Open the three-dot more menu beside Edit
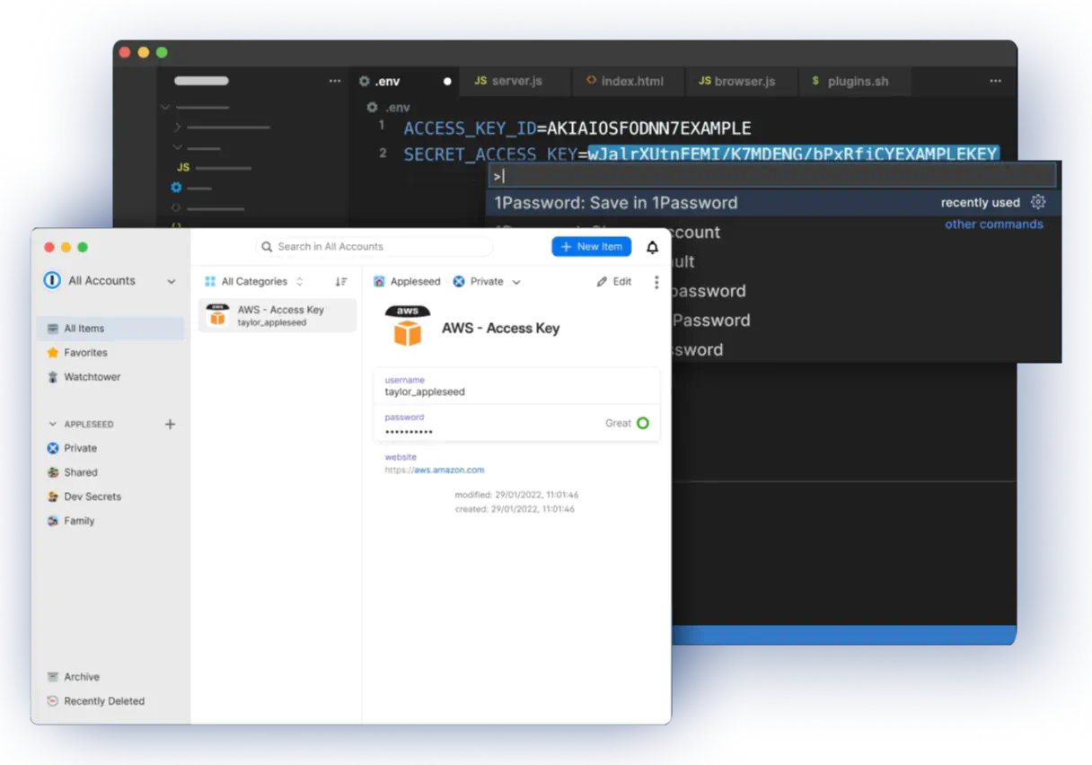This screenshot has height=765, width=1092. click(x=656, y=282)
